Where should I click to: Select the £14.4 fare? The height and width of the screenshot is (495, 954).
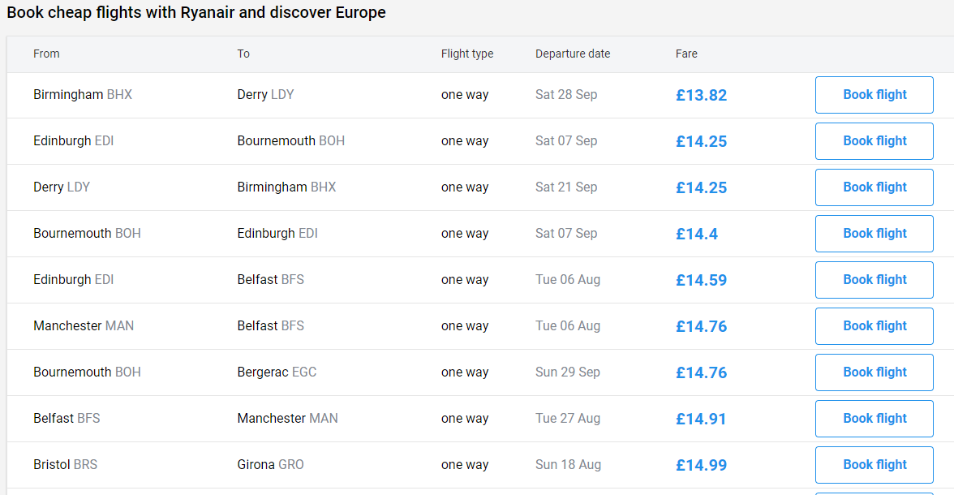tap(697, 234)
